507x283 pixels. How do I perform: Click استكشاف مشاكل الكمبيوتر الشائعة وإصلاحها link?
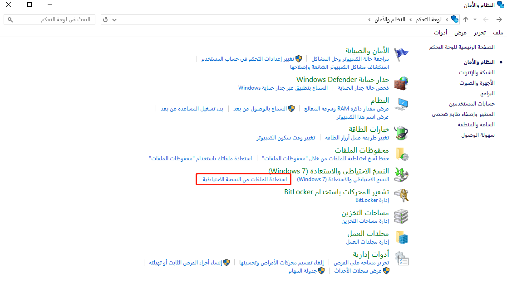(x=340, y=67)
